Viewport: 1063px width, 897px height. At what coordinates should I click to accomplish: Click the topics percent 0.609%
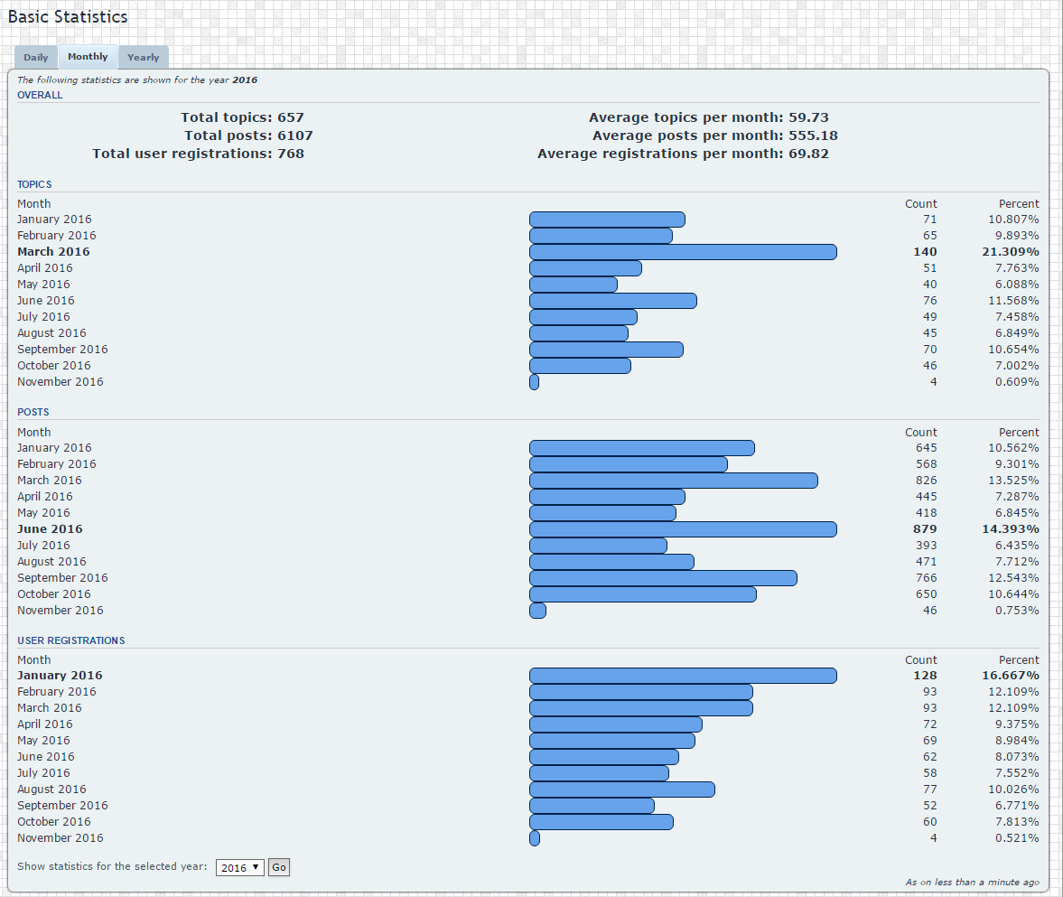click(x=1016, y=382)
